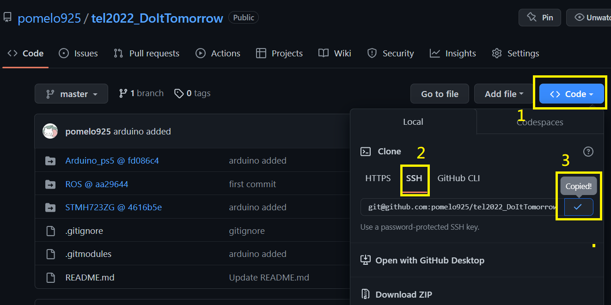Open the Projects tab

(279, 54)
